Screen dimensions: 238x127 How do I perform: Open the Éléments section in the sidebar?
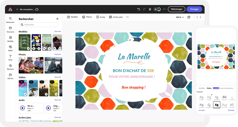click(10, 67)
